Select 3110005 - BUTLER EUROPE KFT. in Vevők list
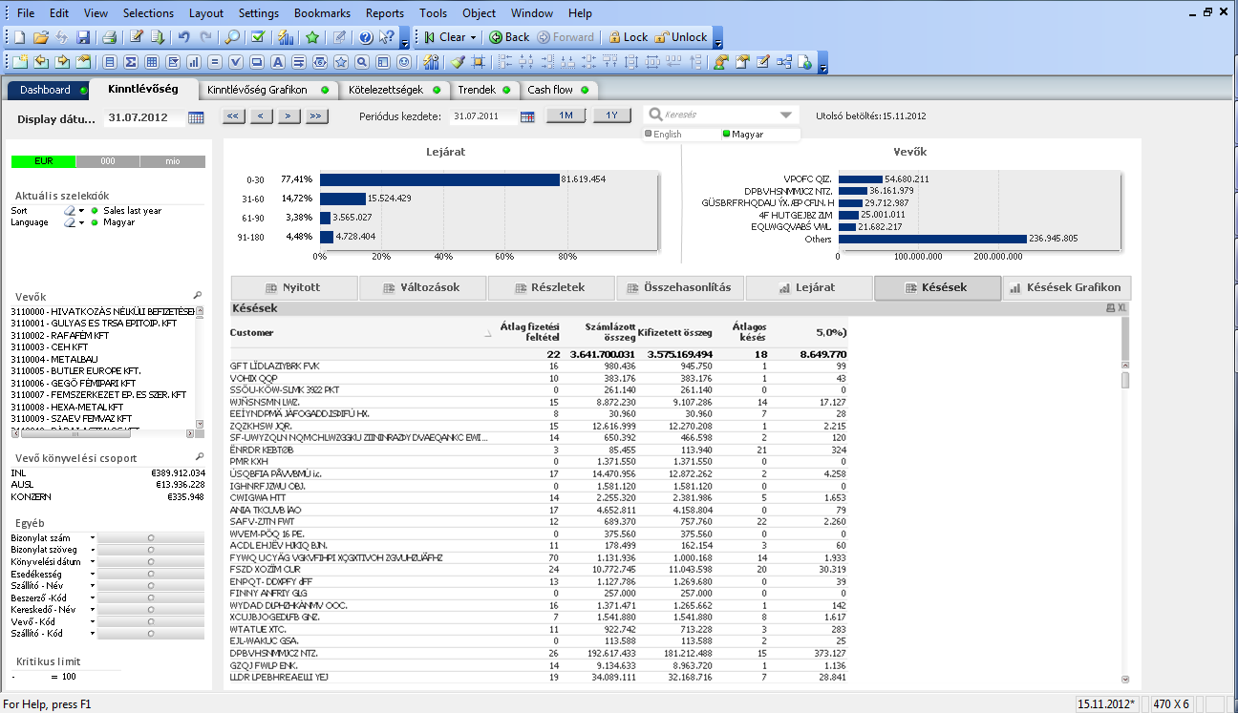Viewport: 1238px width, 713px height. [102, 370]
